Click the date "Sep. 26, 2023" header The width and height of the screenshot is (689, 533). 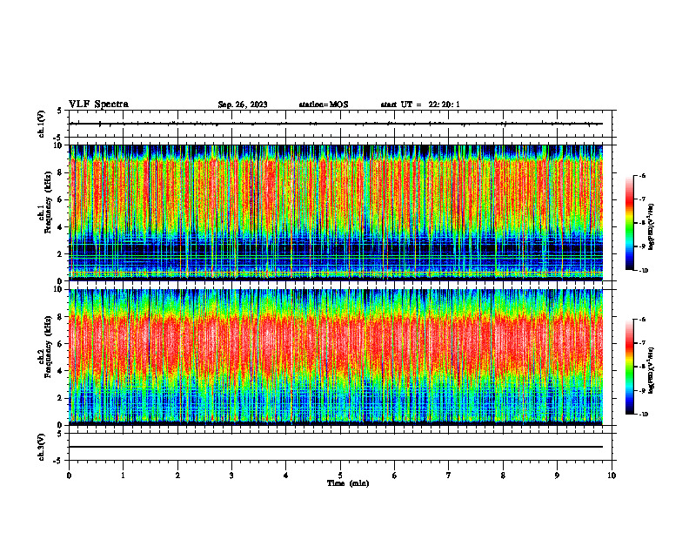pyautogui.click(x=243, y=105)
